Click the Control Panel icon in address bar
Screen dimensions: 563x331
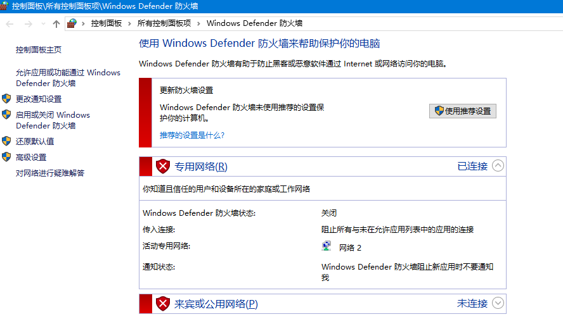pyautogui.click(x=72, y=23)
